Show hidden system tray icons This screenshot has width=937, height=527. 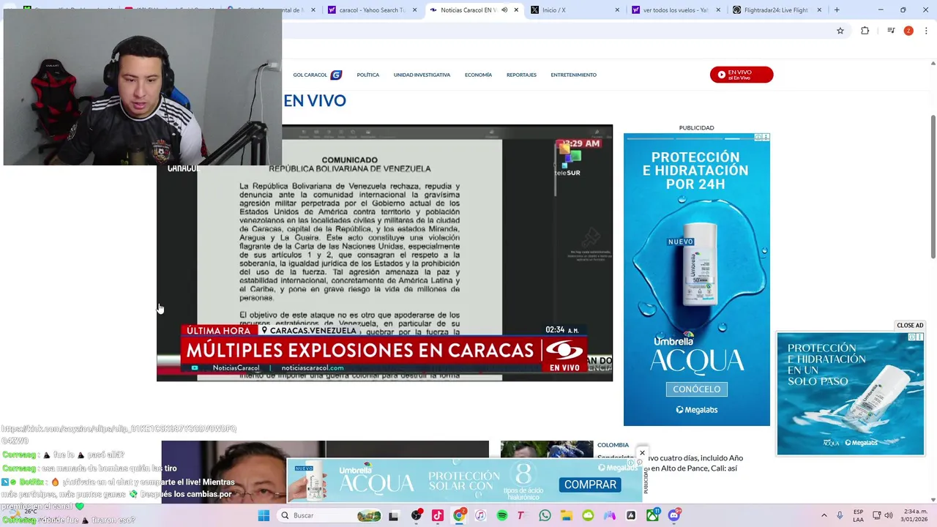824,515
